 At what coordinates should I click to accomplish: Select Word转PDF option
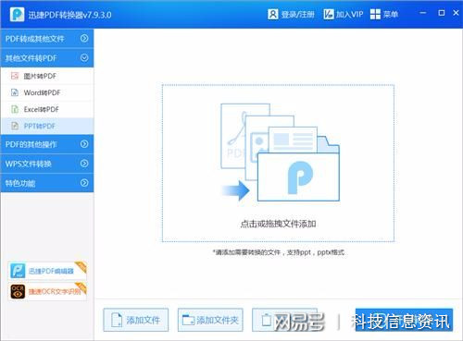pos(47,92)
